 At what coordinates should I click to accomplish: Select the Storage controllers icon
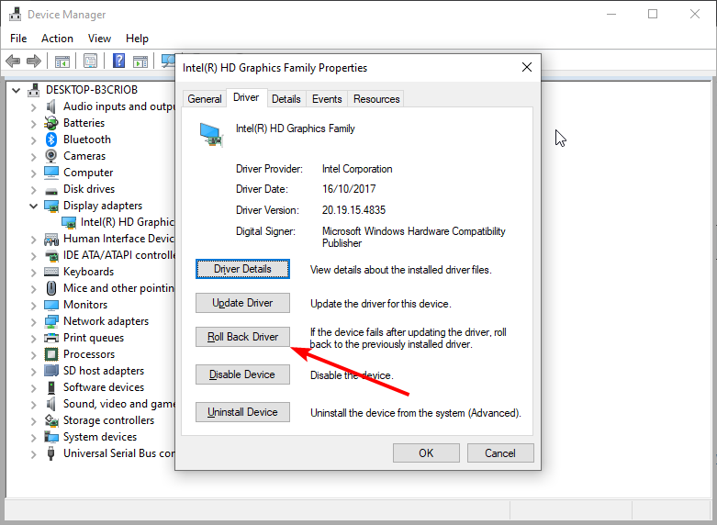coord(51,420)
